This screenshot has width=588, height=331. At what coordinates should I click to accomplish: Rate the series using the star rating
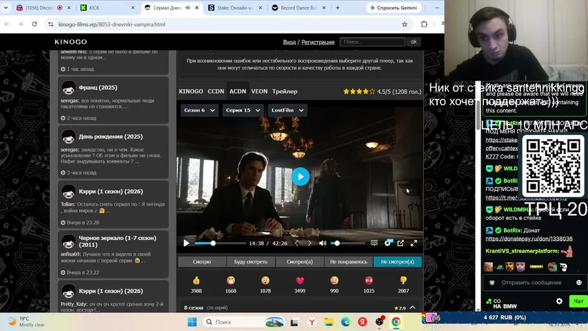[359, 91]
